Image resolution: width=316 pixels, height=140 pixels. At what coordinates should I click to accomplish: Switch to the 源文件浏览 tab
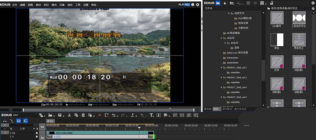tap(240, 109)
